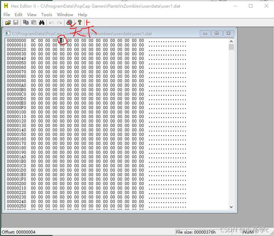Click the offset label 00000130
274x236 pixels.
(x=16, y=126)
